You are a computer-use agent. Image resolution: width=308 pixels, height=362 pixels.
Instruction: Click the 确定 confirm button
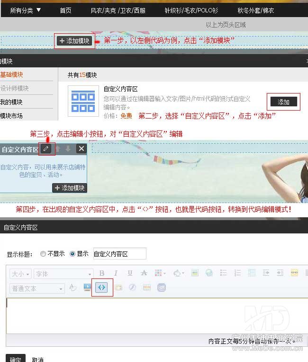[x=16, y=359]
